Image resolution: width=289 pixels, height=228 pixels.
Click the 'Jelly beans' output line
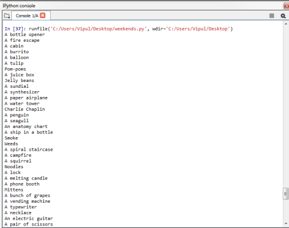pos(20,80)
